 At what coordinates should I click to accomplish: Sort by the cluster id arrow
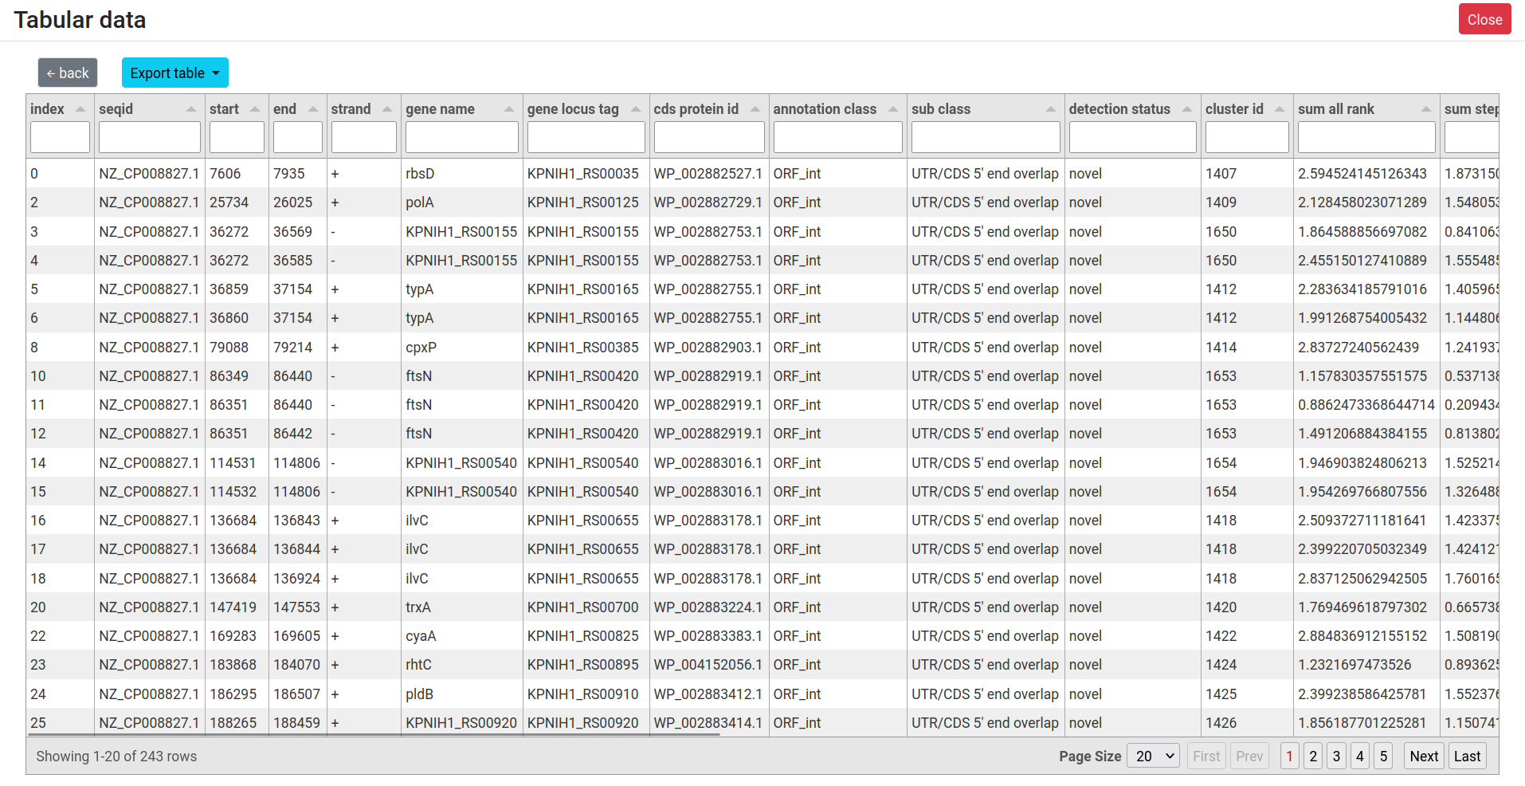pyautogui.click(x=1280, y=109)
